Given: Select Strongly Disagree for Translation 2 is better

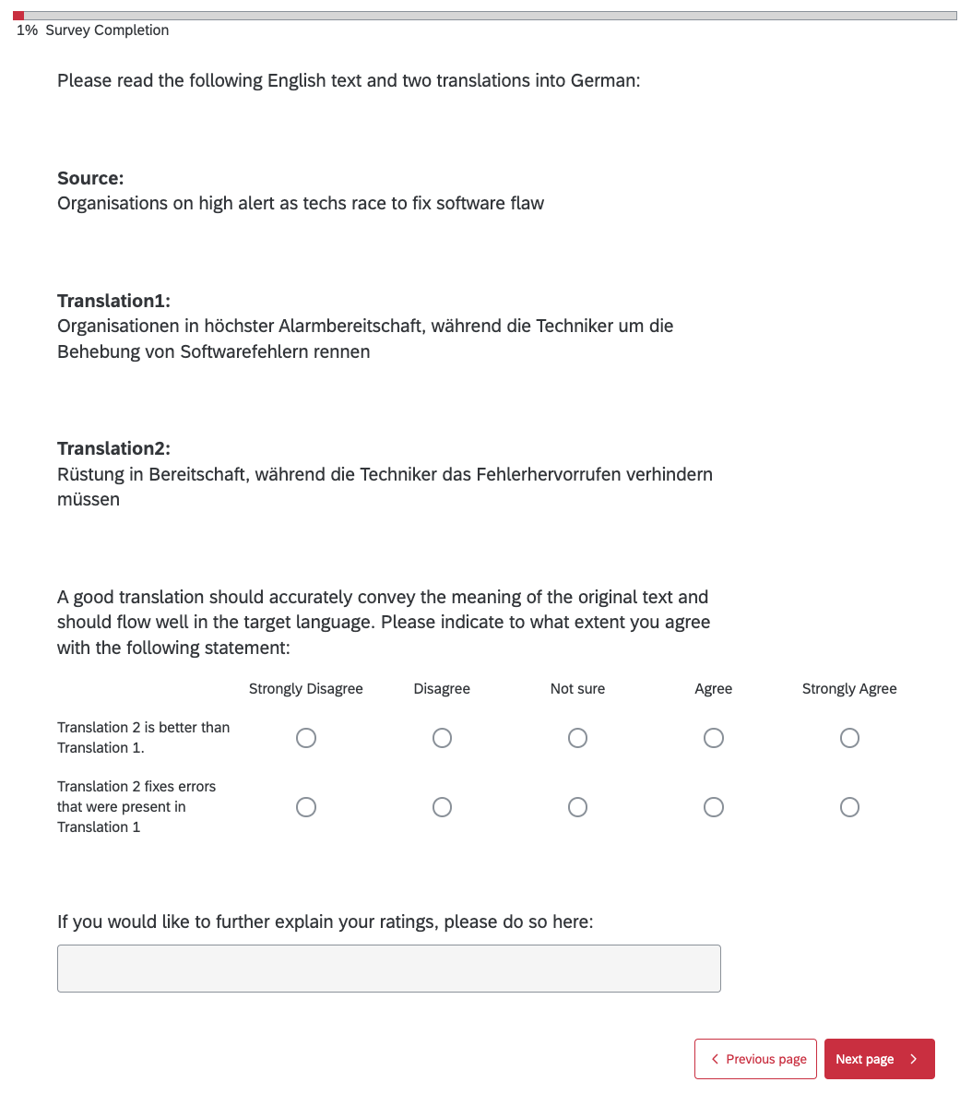Looking at the screenshot, I should 306,738.
